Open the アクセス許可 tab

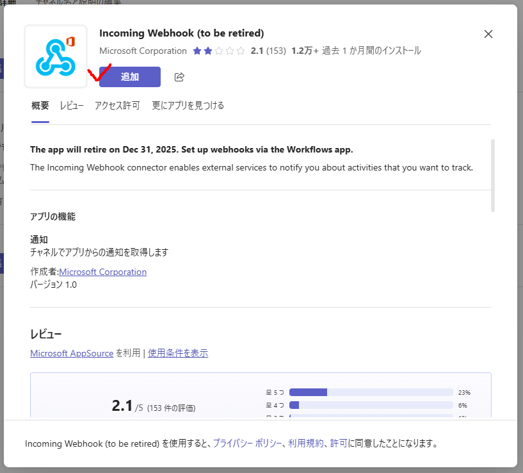pyautogui.click(x=117, y=106)
